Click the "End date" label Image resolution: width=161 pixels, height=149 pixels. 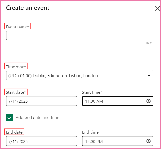point(14,132)
